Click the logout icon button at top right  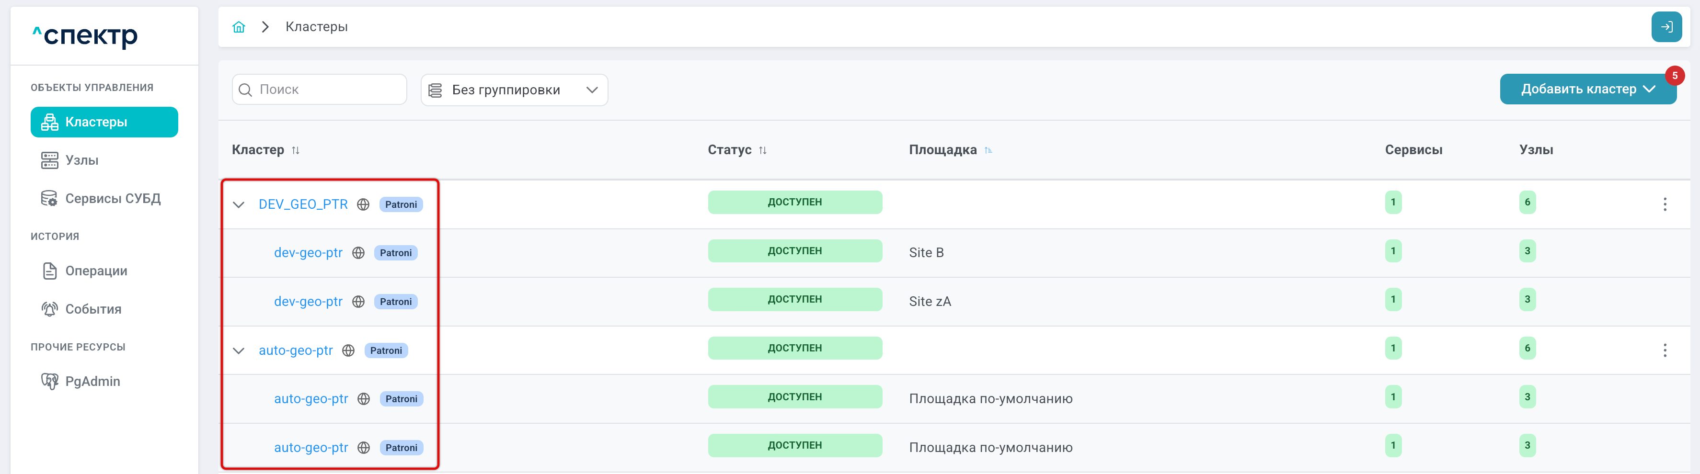[1666, 27]
